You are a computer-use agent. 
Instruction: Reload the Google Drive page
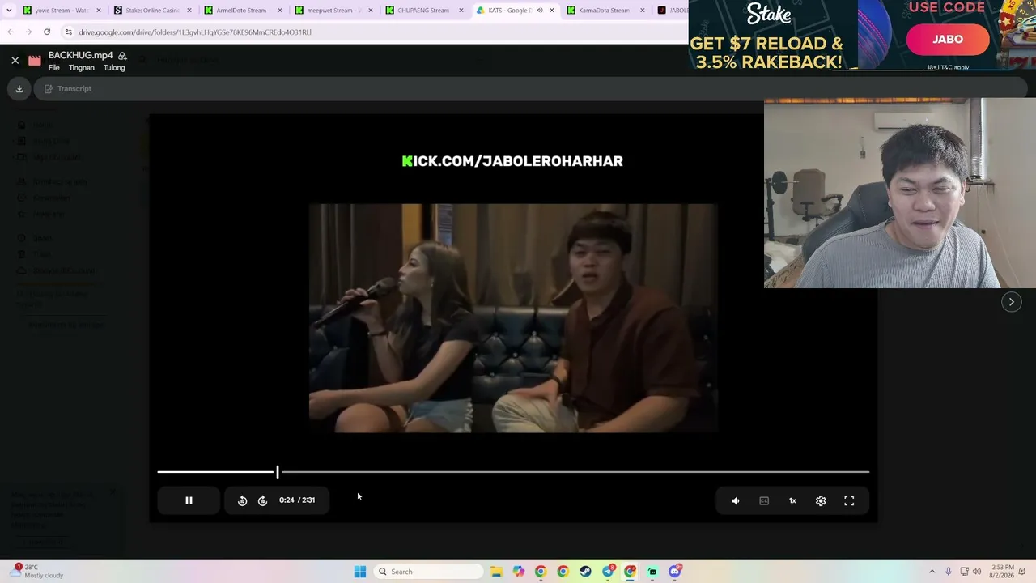click(47, 32)
